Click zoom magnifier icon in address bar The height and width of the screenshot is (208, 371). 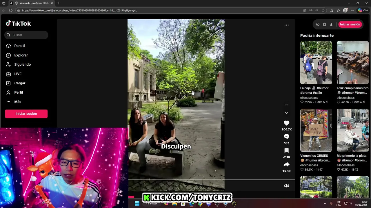tap(317, 10)
